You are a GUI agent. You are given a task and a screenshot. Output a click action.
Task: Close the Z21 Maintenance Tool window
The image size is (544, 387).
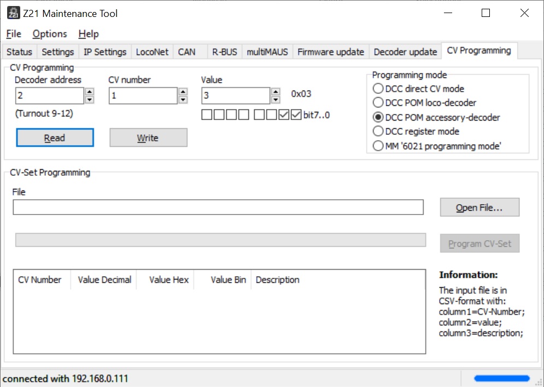point(524,13)
